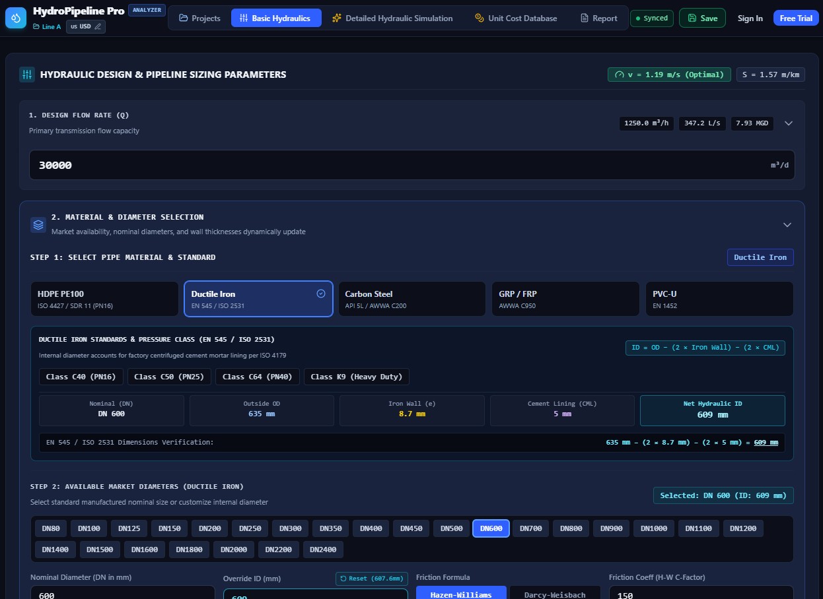Click the Selected: DN 600 badge
The width and height of the screenshot is (823, 599).
[x=723, y=495]
